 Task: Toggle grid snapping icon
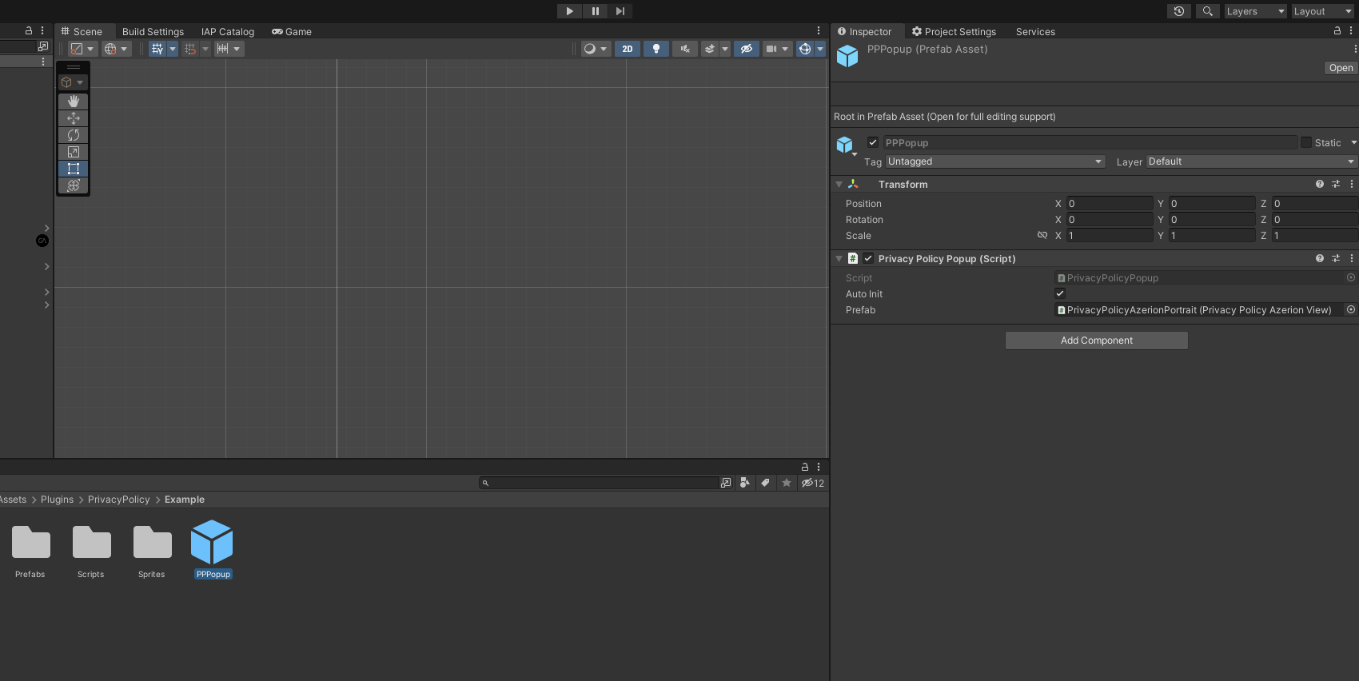click(x=190, y=49)
